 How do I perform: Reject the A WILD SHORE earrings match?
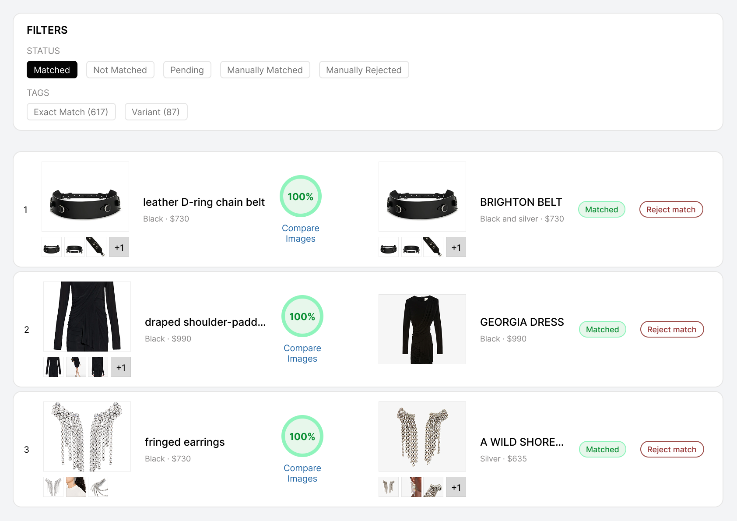[672, 449]
